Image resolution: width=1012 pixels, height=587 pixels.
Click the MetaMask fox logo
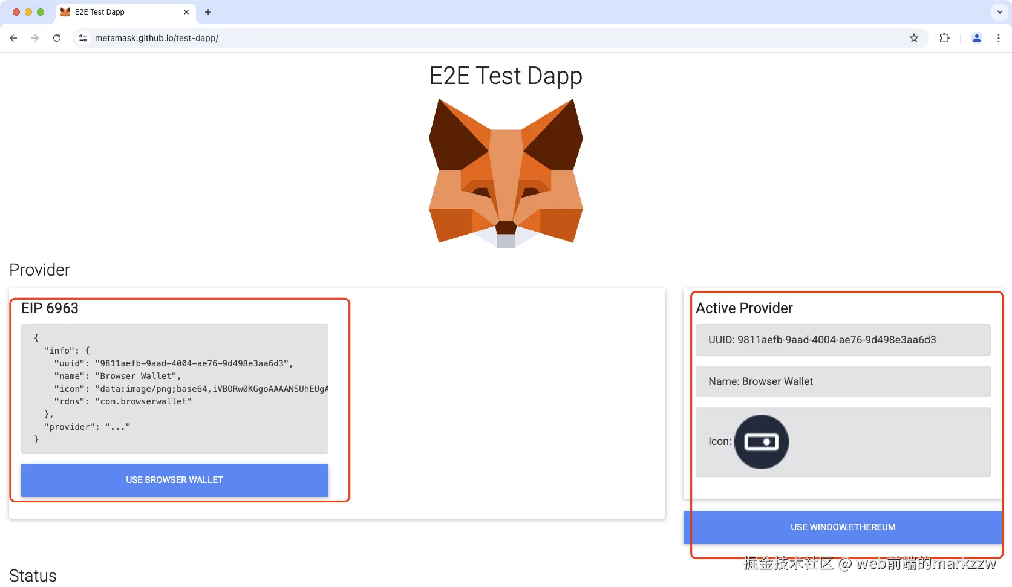click(506, 173)
